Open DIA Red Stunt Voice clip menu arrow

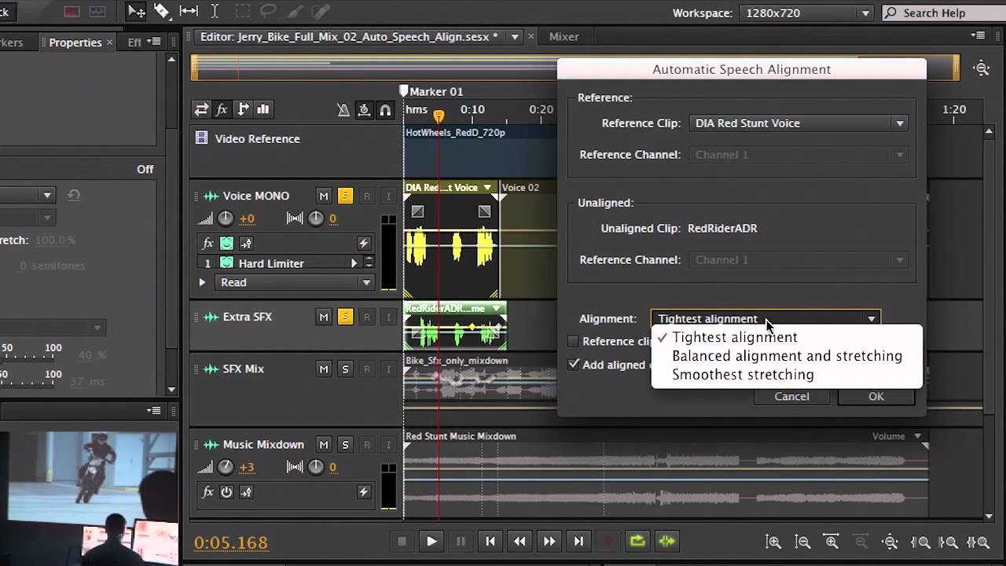(x=487, y=188)
